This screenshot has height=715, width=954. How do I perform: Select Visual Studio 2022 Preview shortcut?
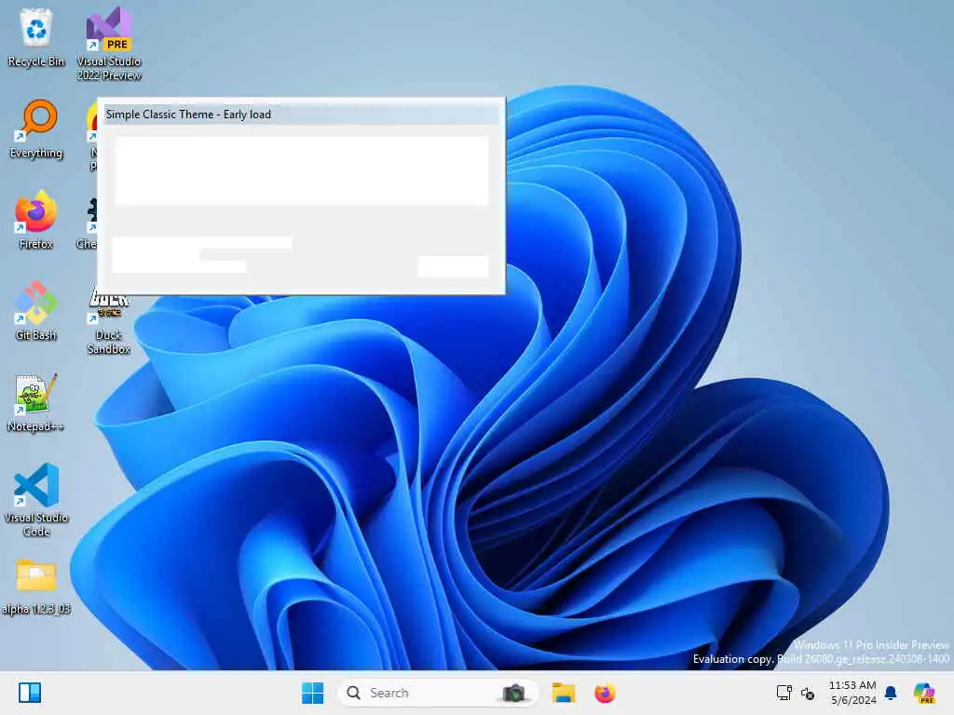(109, 44)
